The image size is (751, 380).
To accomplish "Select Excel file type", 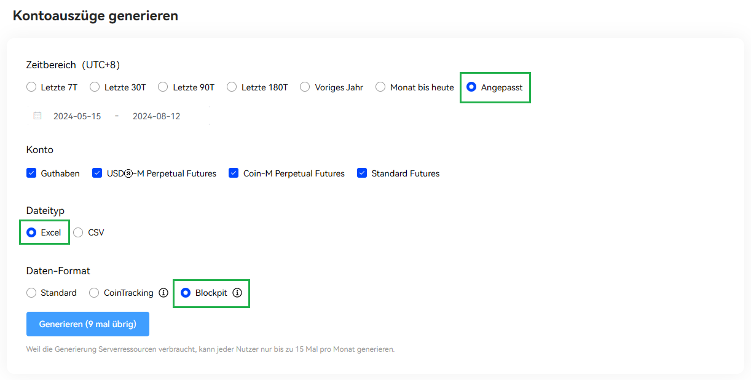I will coord(31,232).
